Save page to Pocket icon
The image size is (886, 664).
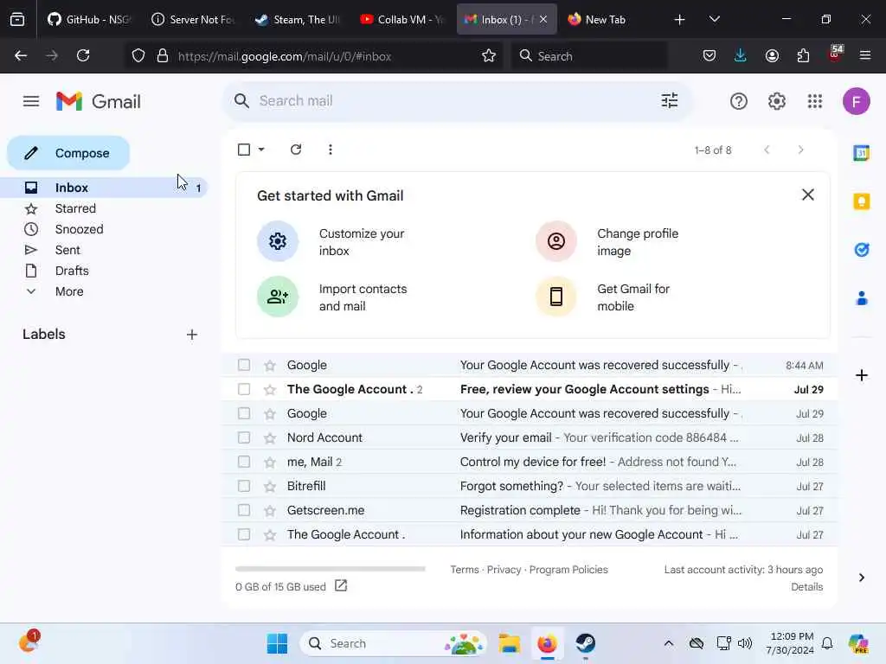tap(709, 55)
